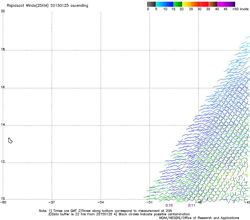
Task: Click the legend value '40'
Action: tap(217, 9)
